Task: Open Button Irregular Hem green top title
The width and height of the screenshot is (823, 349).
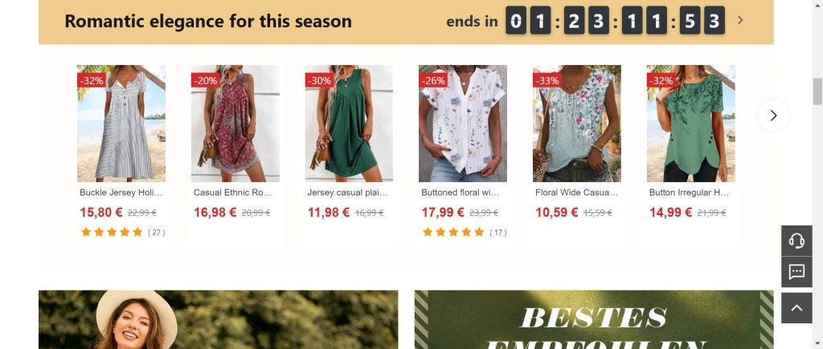Action: 689,193
